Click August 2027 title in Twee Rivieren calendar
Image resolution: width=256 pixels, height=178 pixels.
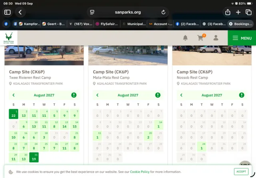(x=44, y=95)
